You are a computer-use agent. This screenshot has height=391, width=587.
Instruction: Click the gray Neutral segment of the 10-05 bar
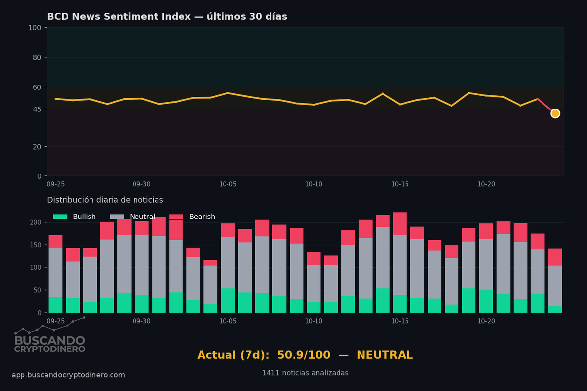227,262
